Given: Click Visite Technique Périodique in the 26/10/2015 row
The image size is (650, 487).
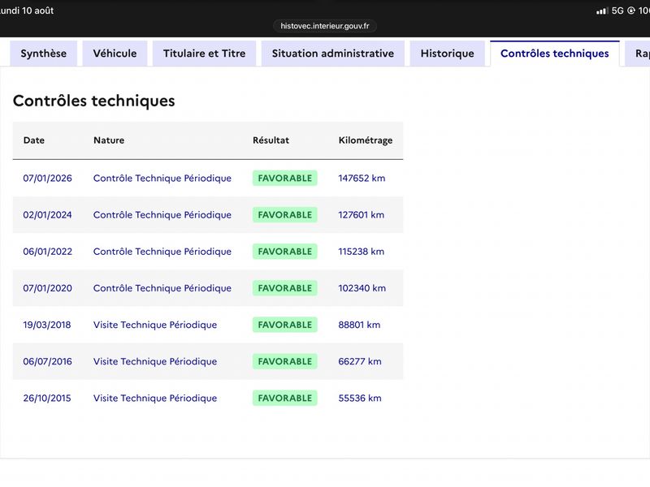Looking at the screenshot, I should 155,398.
